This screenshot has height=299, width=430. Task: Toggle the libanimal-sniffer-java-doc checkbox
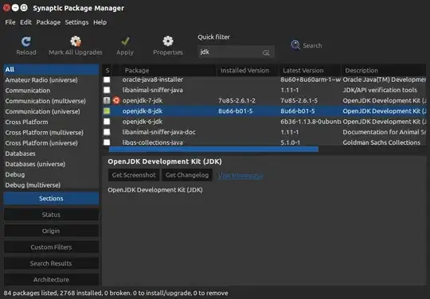click(107, 132)
